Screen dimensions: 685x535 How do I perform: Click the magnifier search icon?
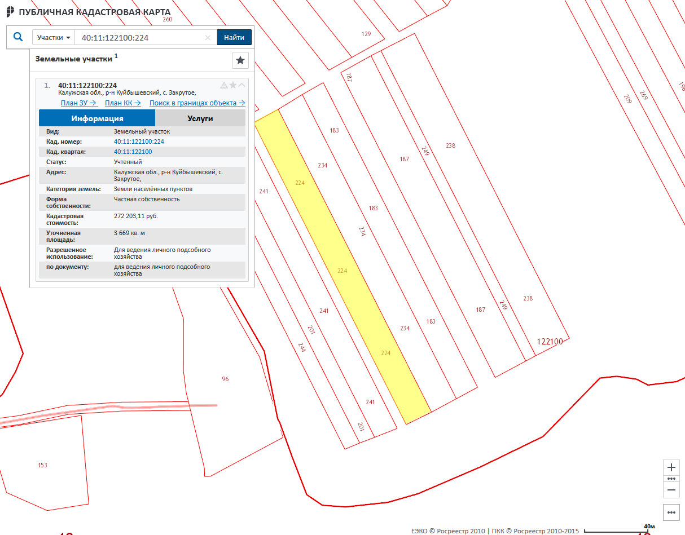tap(18, 37)
